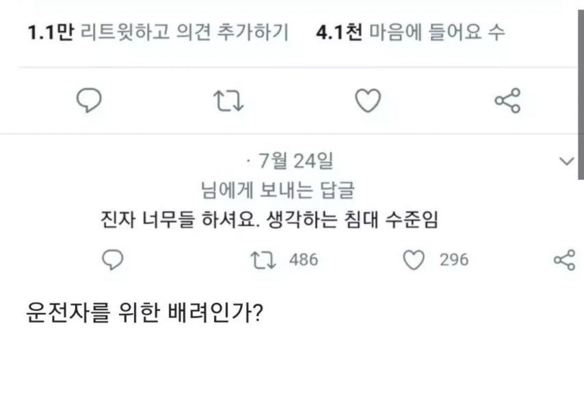Click the caption '운전자를 위한 배려인가?'
Viewport: 584px width, 410px height.
145,314
